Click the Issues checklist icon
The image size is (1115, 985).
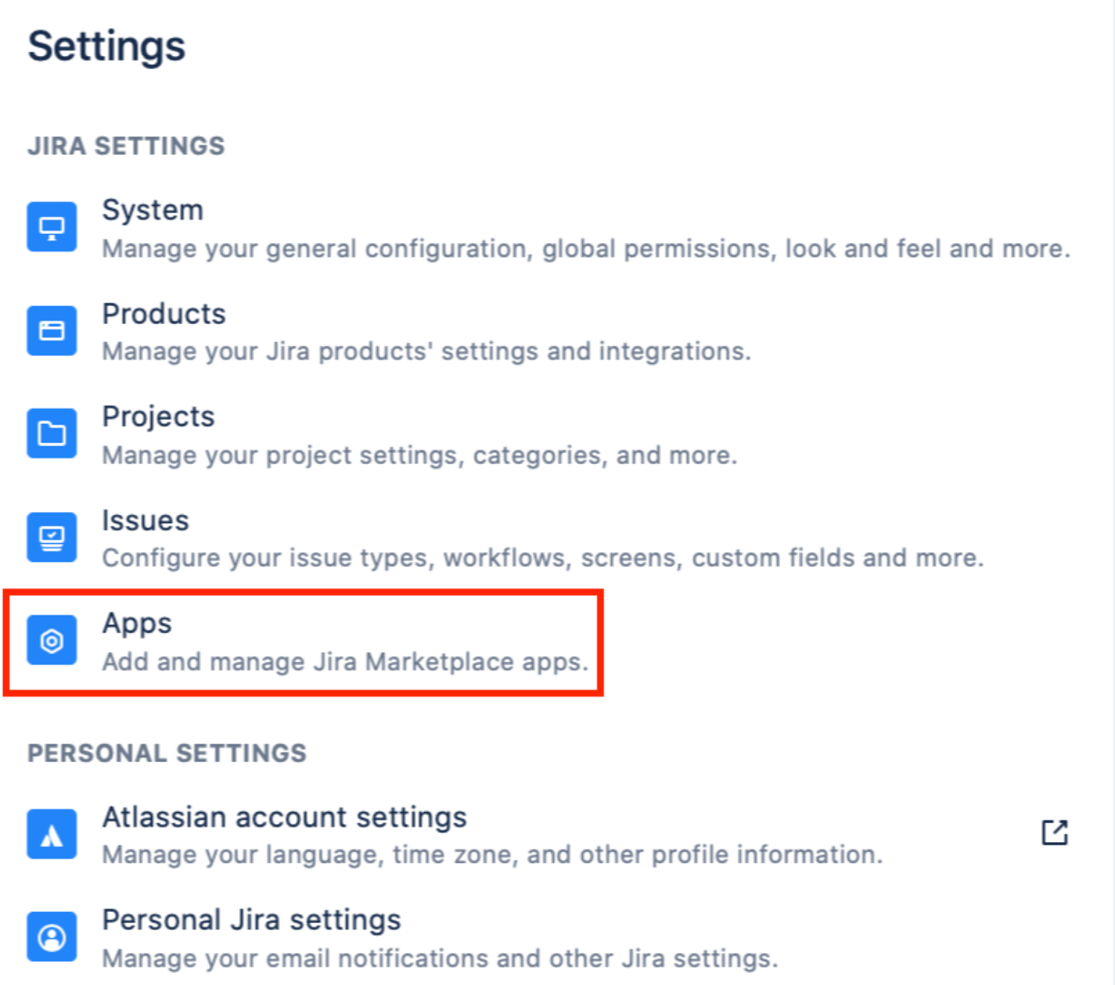(51, 536)
